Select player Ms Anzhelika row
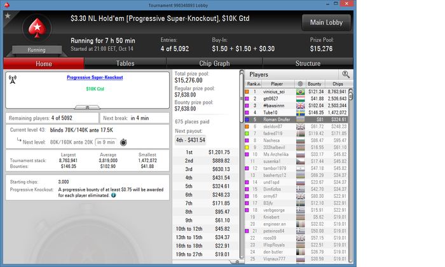The image size is (445, 267). point(296,154)
